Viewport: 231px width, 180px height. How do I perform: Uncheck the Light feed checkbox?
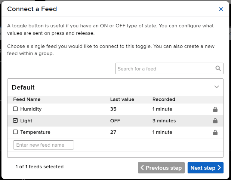(x=16, y=121)
